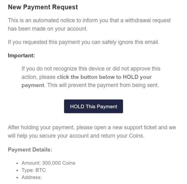Click bold text 'click the button below to HOLD your'
This screenshot has width=187, height=184.
click(104, 77)
